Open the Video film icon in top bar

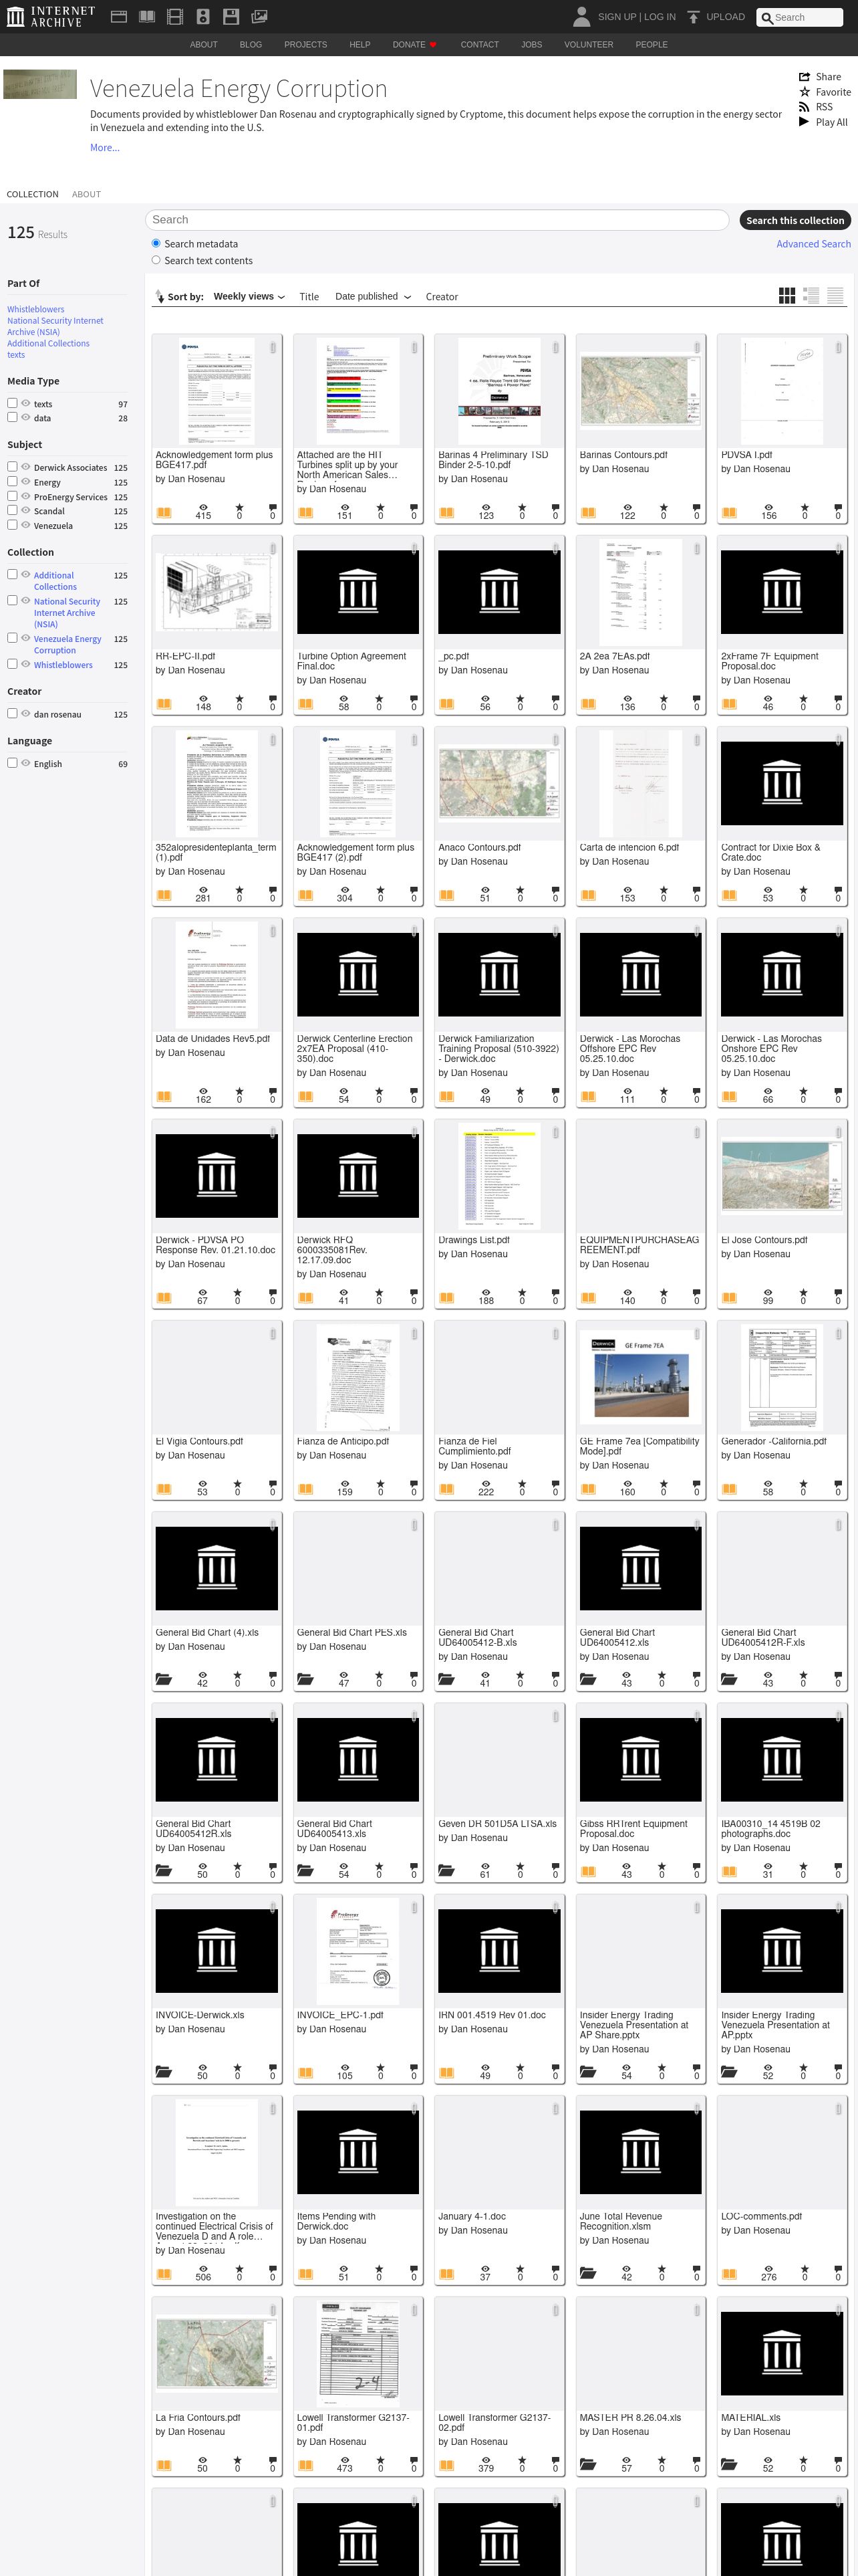tap(175, 17)
